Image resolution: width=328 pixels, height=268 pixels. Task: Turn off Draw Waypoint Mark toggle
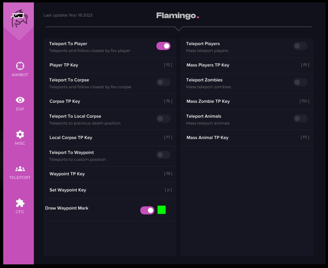(147, 210)
